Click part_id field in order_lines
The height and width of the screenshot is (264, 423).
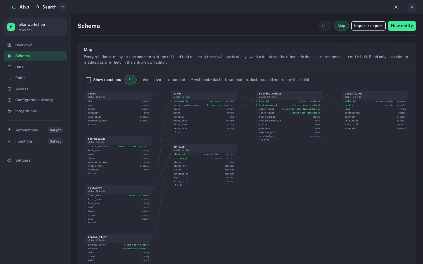375,105
